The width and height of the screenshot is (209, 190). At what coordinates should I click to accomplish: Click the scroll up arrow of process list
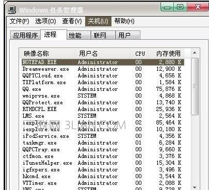(195, 53)
